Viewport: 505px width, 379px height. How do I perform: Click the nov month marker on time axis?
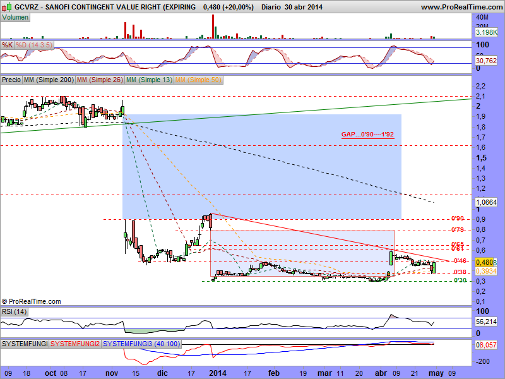coord(112,373)
